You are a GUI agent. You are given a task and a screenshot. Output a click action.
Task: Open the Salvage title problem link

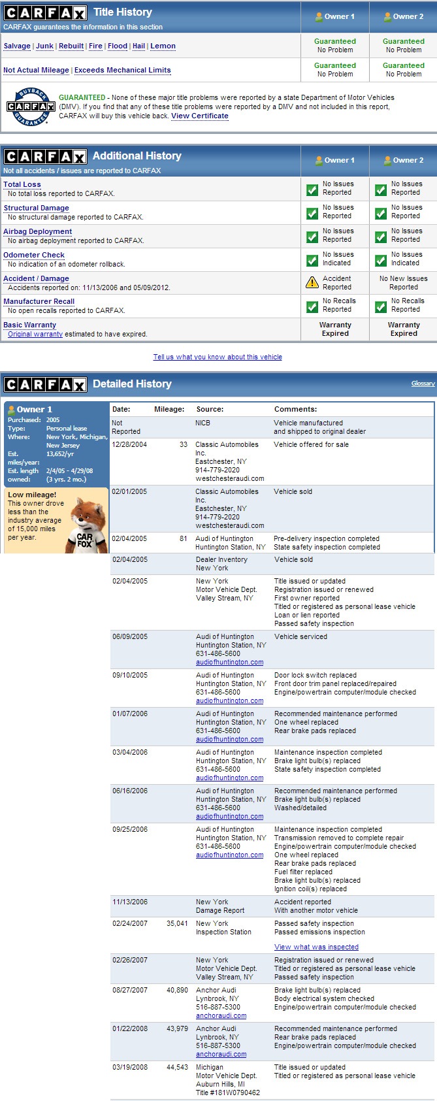tap(17, 46)
